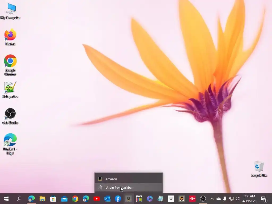Expand the hidden system tray icons chevron
The width and height of the screenshot is (272, 204).
(212, 199)
